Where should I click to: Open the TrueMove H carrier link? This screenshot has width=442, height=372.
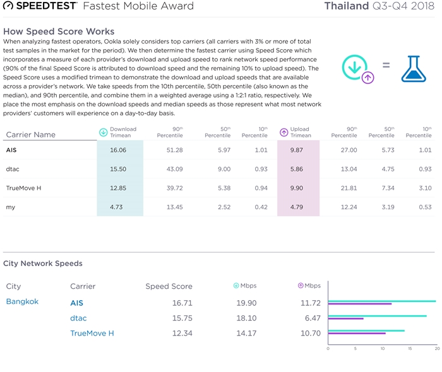point(92,334)
